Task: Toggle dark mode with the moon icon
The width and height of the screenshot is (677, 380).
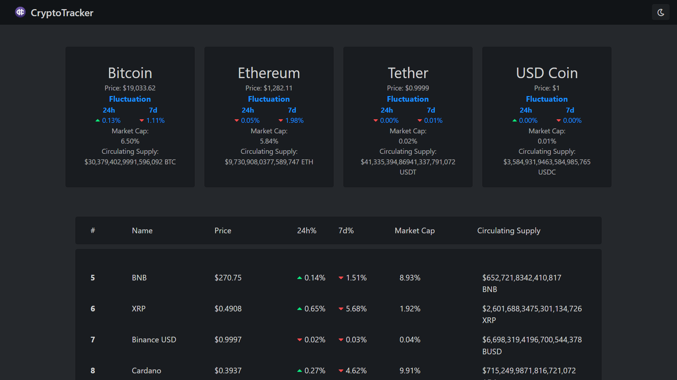Action: pos(660,12)
